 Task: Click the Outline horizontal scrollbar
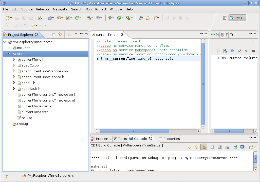point(234,131)
